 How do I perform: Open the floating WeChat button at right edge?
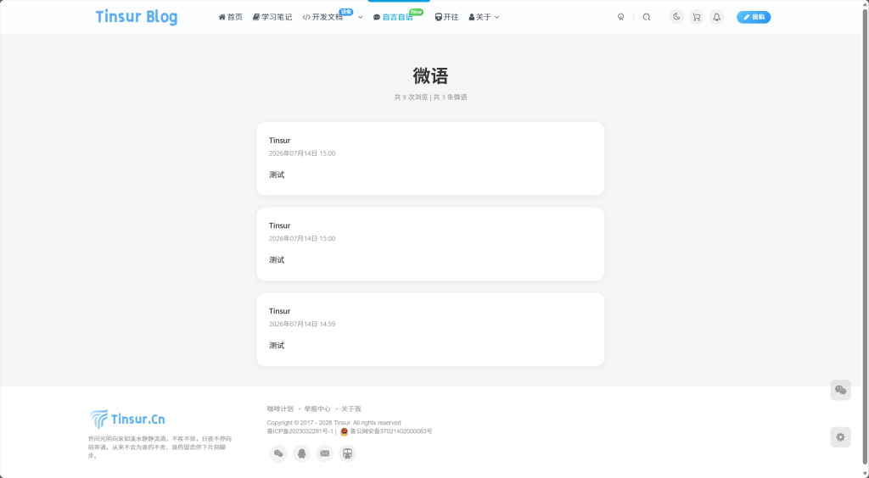840,390
